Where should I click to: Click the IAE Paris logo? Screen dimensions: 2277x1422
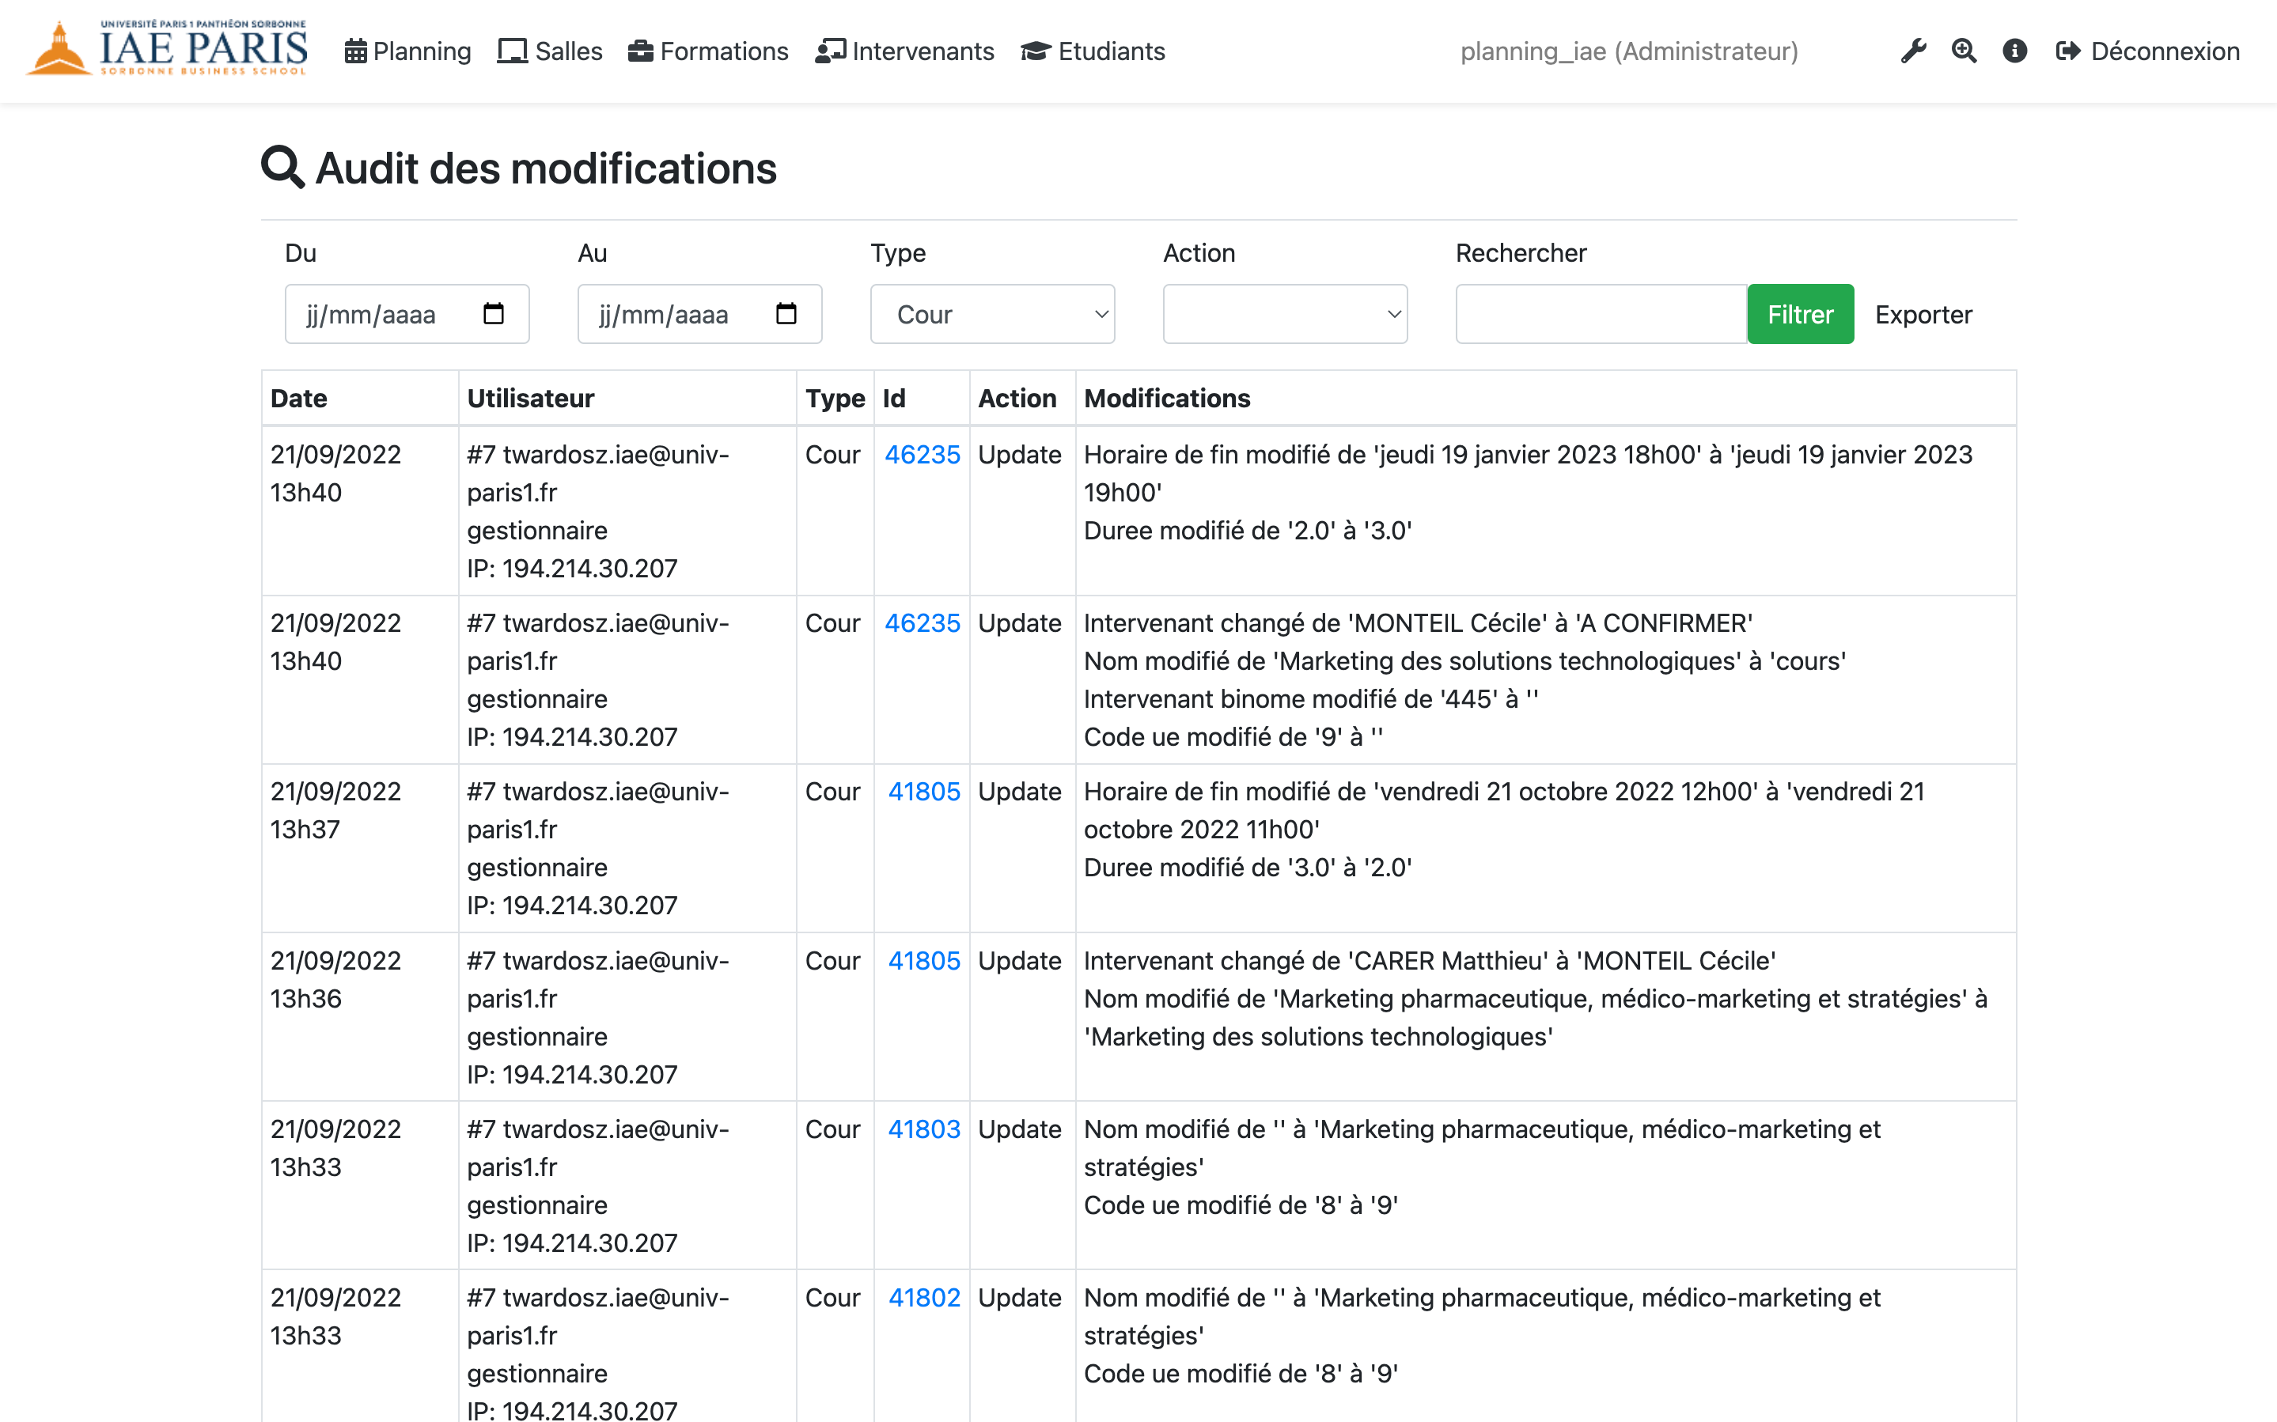pyautogui.click(x=168, y=48)
